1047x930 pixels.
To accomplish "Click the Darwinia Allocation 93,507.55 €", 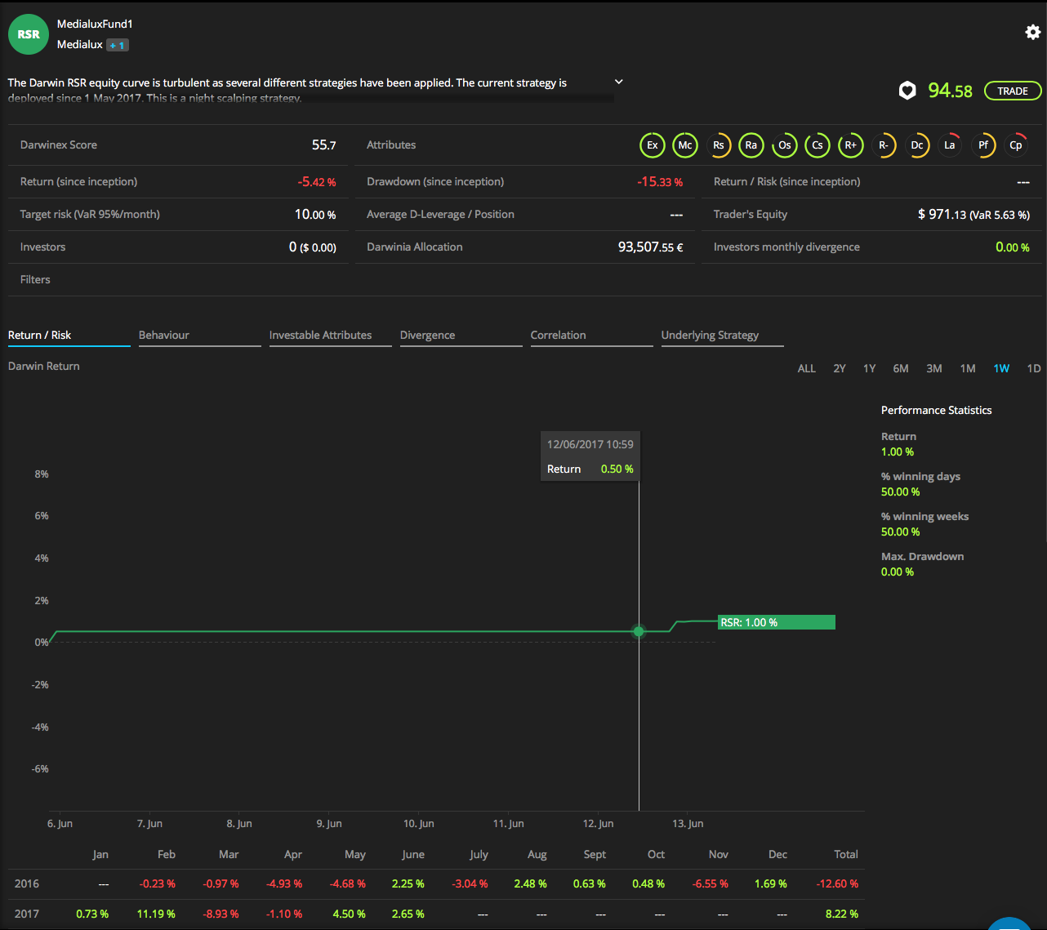I will pyautogui.click(x=651, y=247).
